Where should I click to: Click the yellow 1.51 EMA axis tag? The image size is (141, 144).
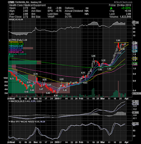(135, 59)
